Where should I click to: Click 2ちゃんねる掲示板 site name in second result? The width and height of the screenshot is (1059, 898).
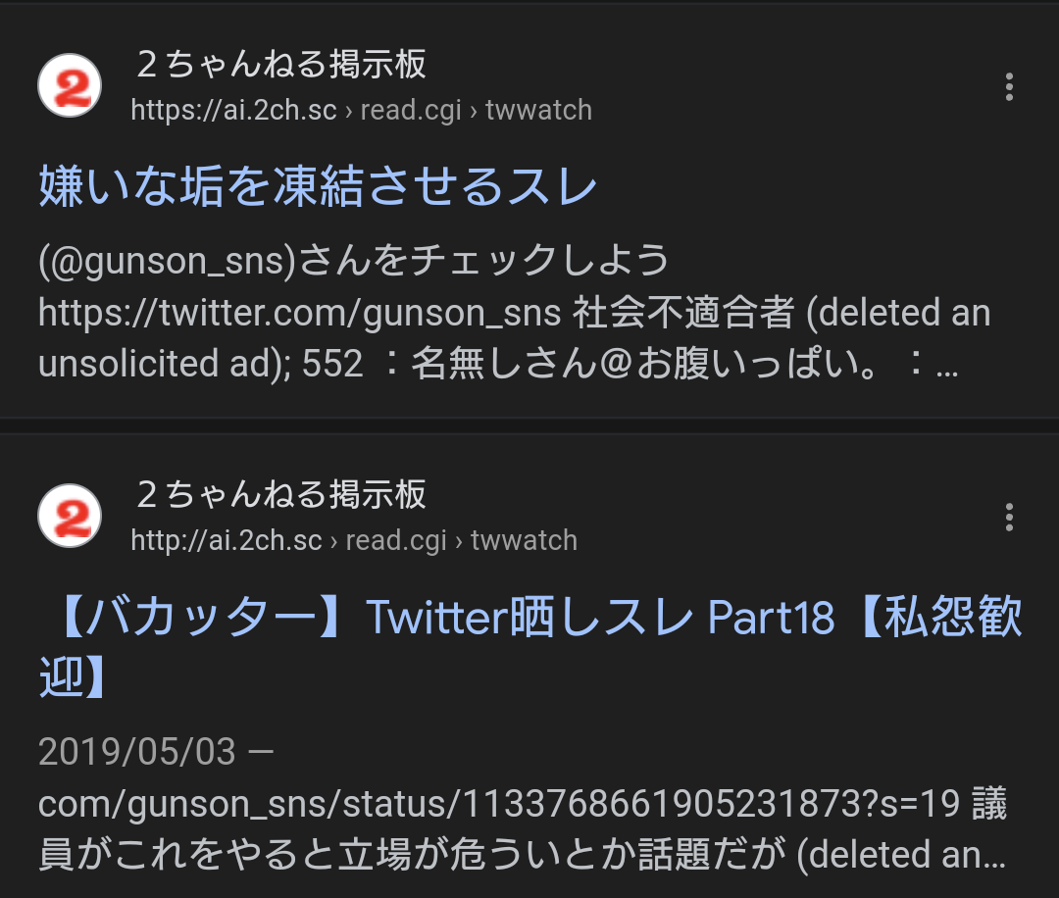(x=280, y=495)
